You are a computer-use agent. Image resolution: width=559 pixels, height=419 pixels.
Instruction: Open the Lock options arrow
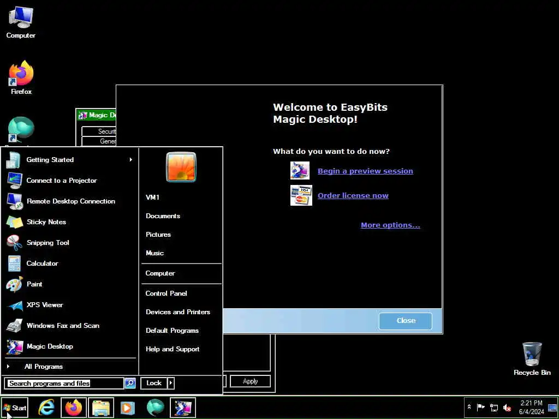point(171,383)
